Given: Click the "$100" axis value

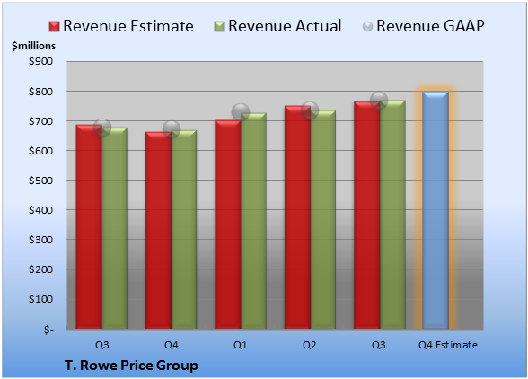Looking at the screenshot, I should [x=40, y=299].
